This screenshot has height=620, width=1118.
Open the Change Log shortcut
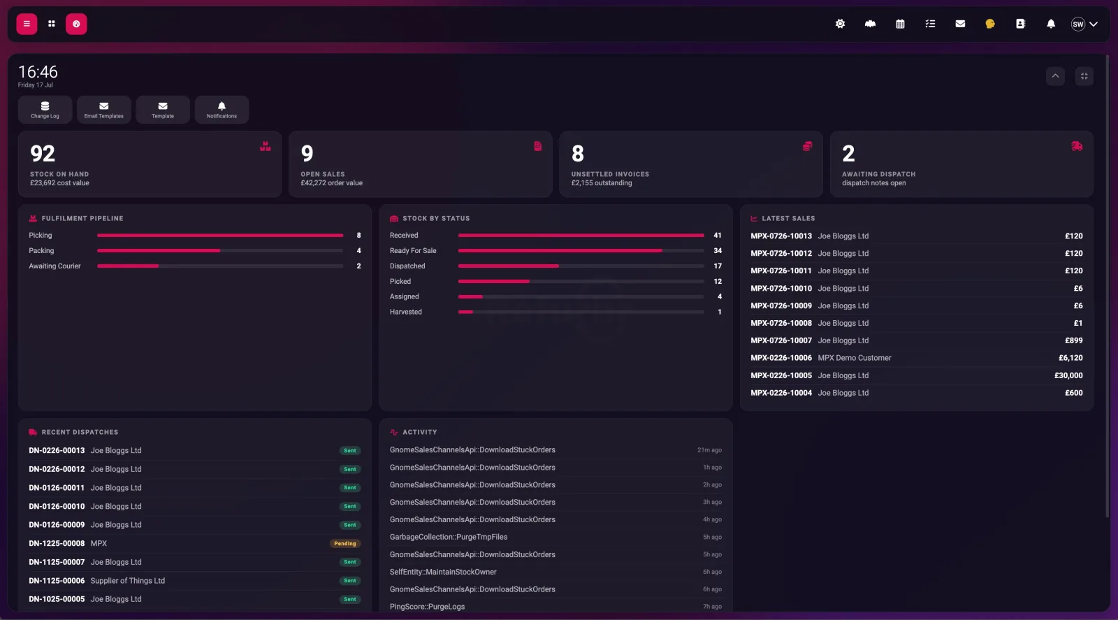pyautogui.click(x=45, y=110)
